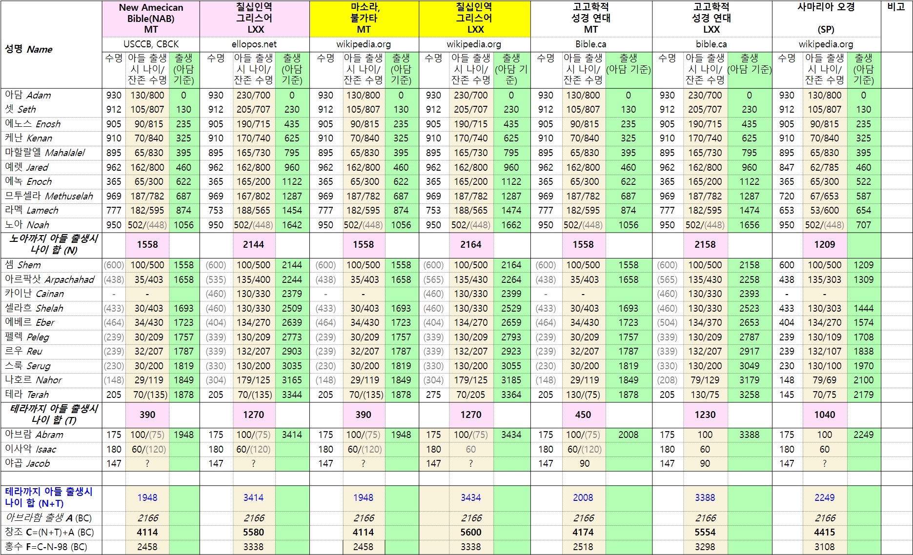Select the '130/(75)' cell in Terah row

pos(583,395)
